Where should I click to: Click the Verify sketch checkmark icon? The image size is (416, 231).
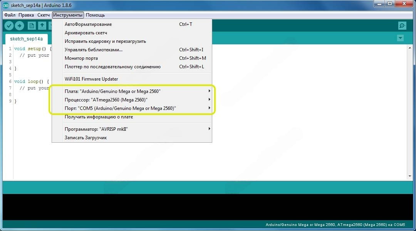click(x=9, y=26)
